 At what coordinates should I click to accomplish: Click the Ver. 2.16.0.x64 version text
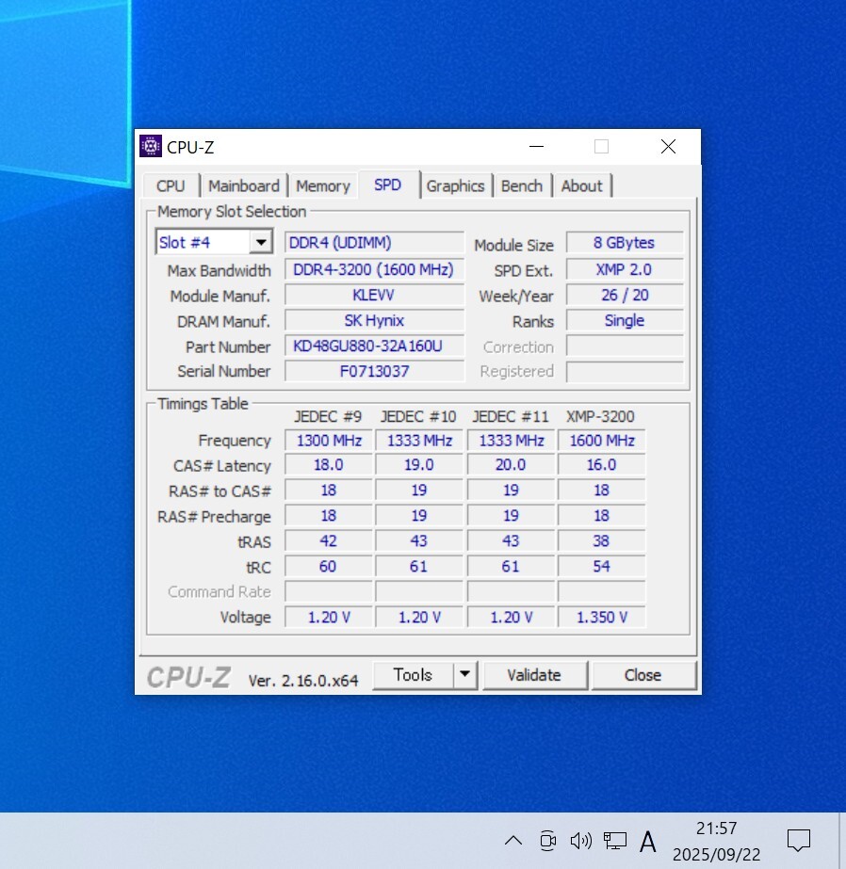tap(303, 680)
